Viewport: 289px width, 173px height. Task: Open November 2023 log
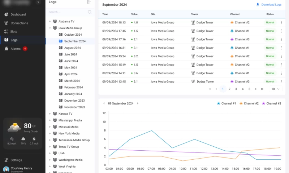click(x=74, y=107)
